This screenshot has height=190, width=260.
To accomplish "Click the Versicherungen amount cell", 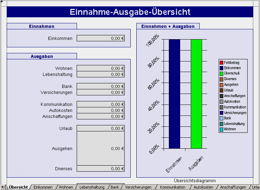I will (101, 92).
